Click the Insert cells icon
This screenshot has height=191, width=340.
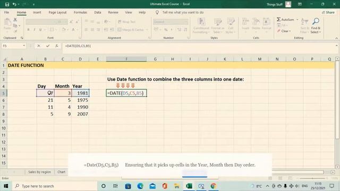245,22
